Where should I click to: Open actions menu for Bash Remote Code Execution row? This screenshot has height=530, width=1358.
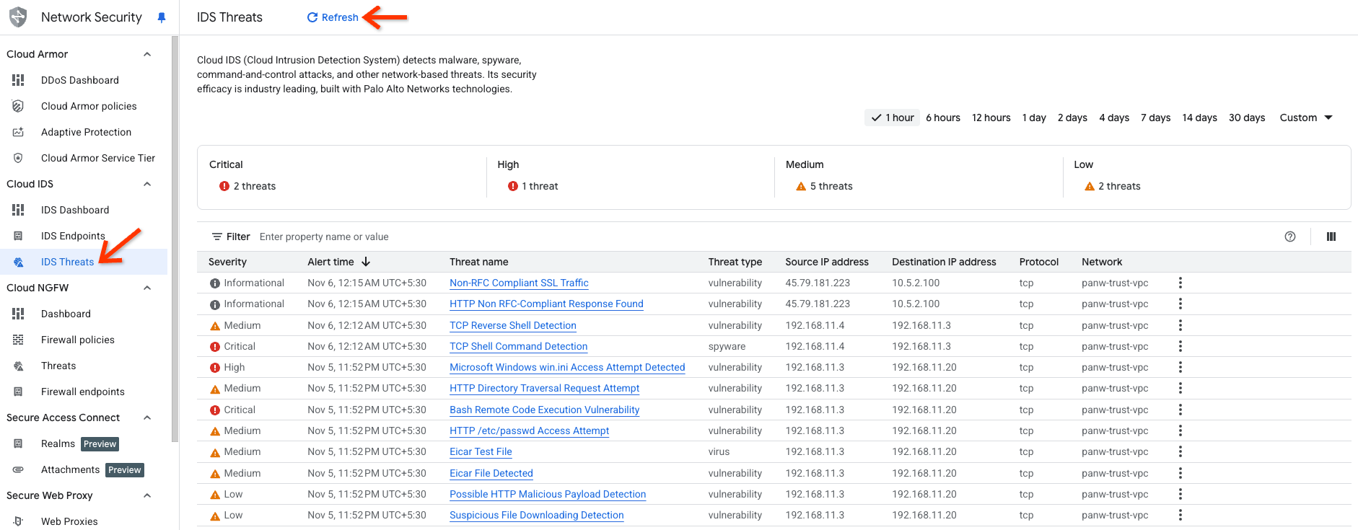1180,410
